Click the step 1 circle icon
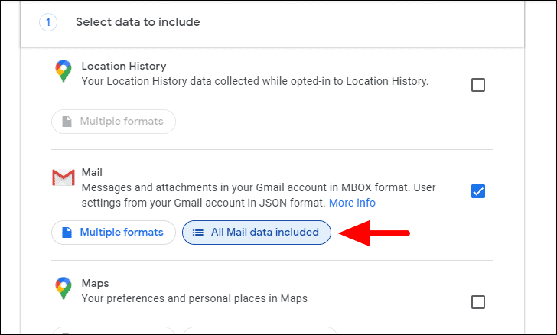 click(48, 22)
